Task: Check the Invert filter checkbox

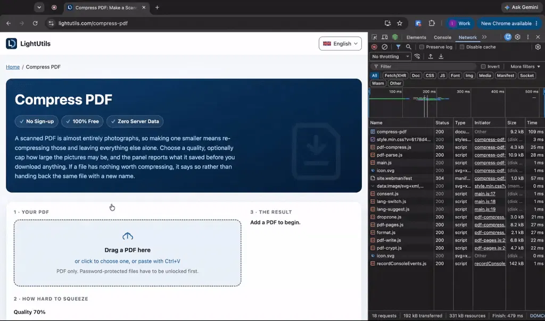Action: click(x=483, y=66)
